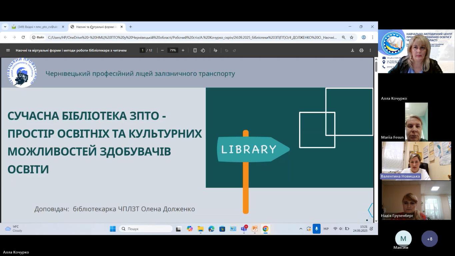Switch the УКР keyboard language indicator

[326, 229]
